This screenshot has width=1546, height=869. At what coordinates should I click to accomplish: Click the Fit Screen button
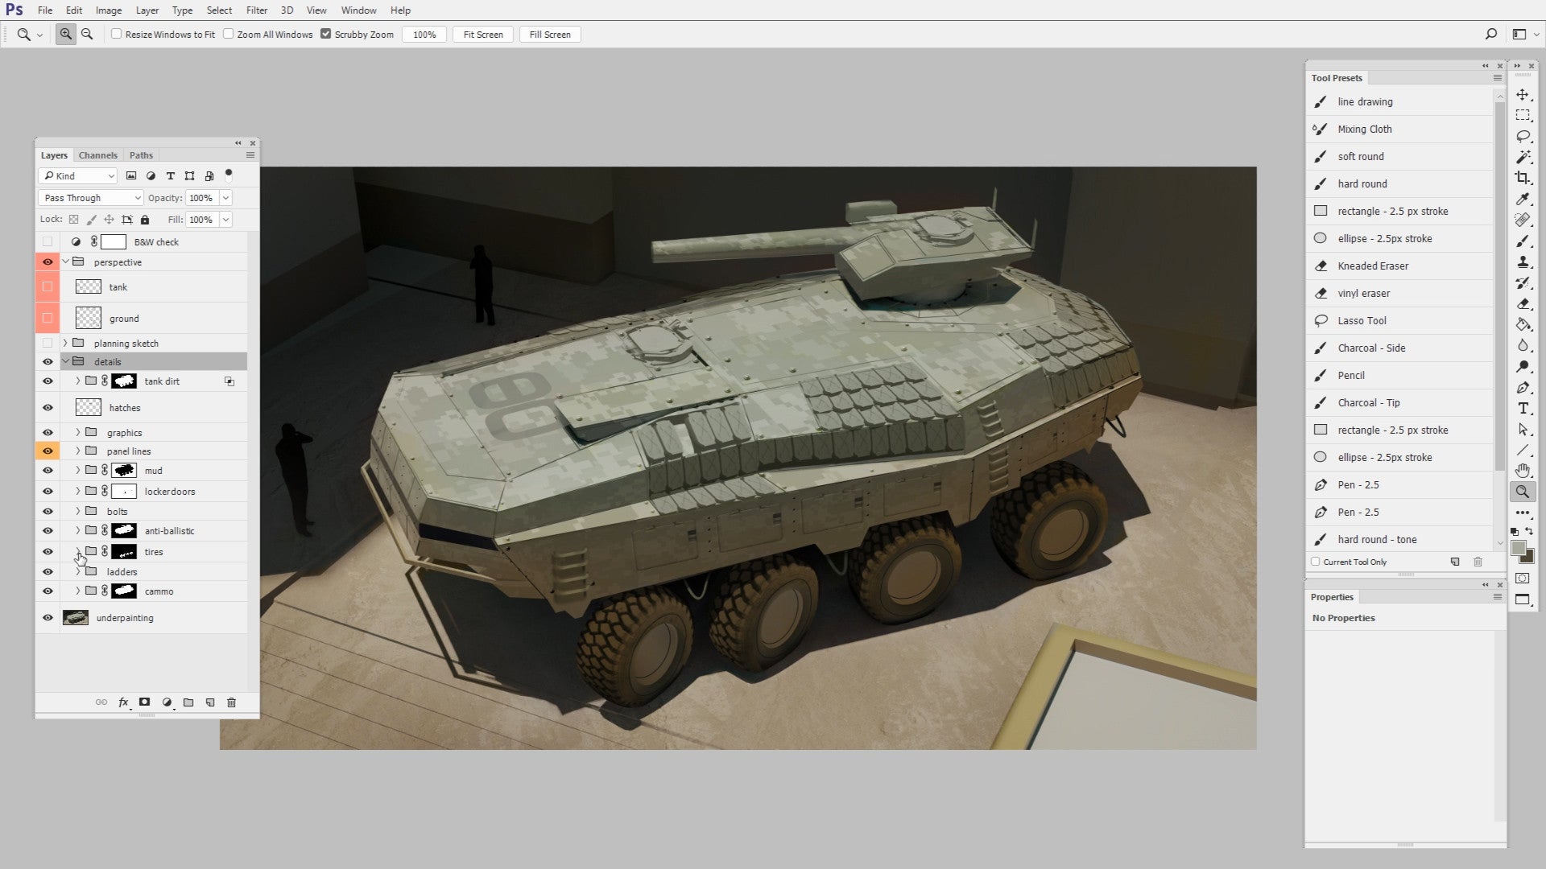point(482,34)
